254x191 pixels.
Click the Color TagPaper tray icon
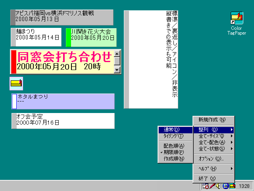pos(233,186)
